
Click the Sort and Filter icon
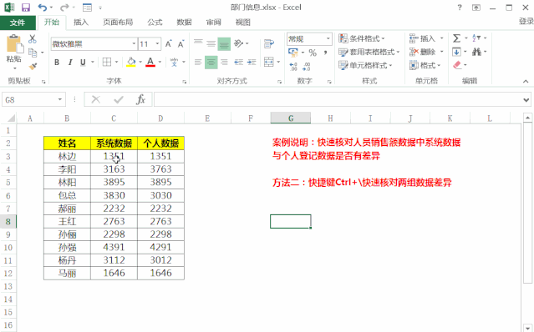click(x=476, y=38)
